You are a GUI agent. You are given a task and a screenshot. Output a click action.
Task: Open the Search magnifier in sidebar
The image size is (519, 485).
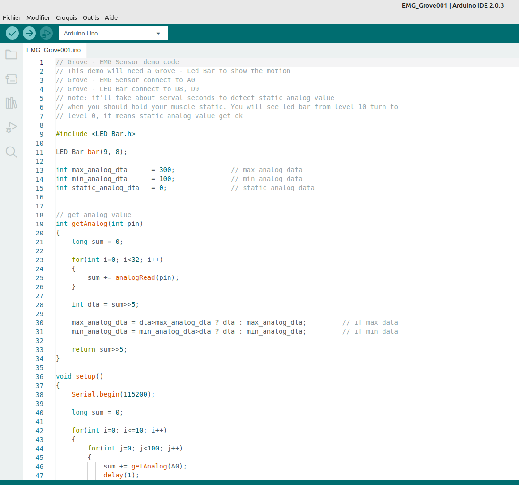point(11,152)
